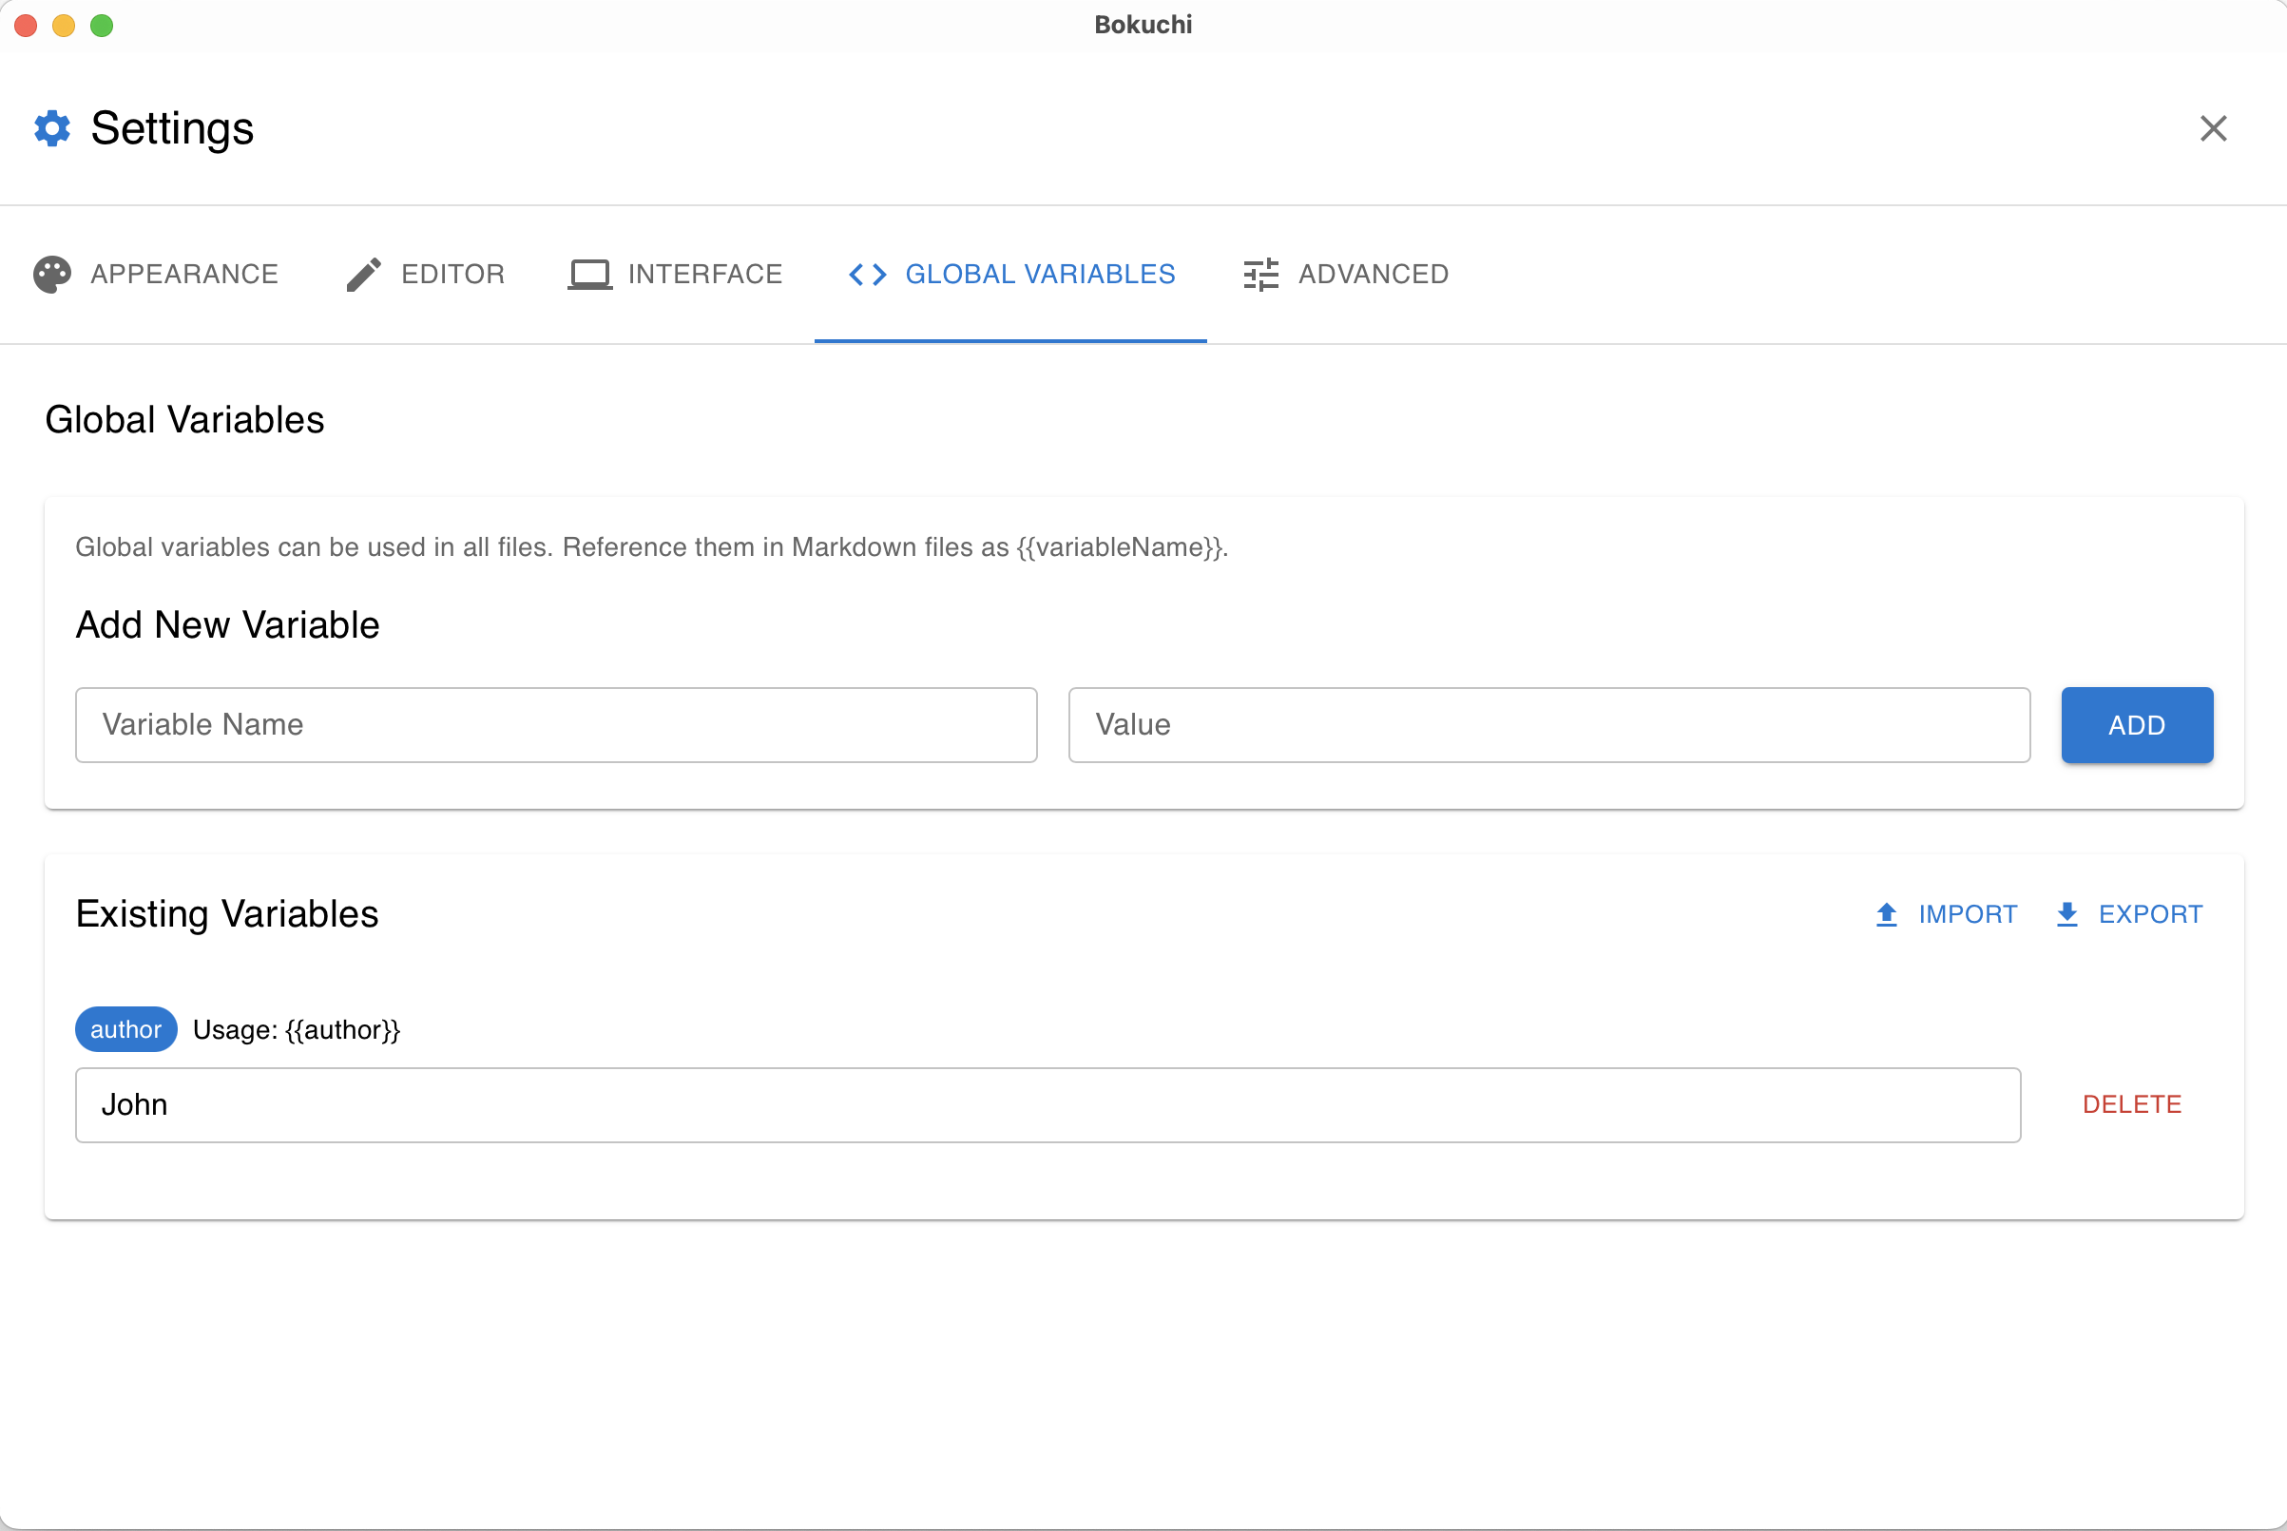The height and width of the screenshot is (1531, 2287).
Task: Click the ADD button
Action: [2137, 724]
